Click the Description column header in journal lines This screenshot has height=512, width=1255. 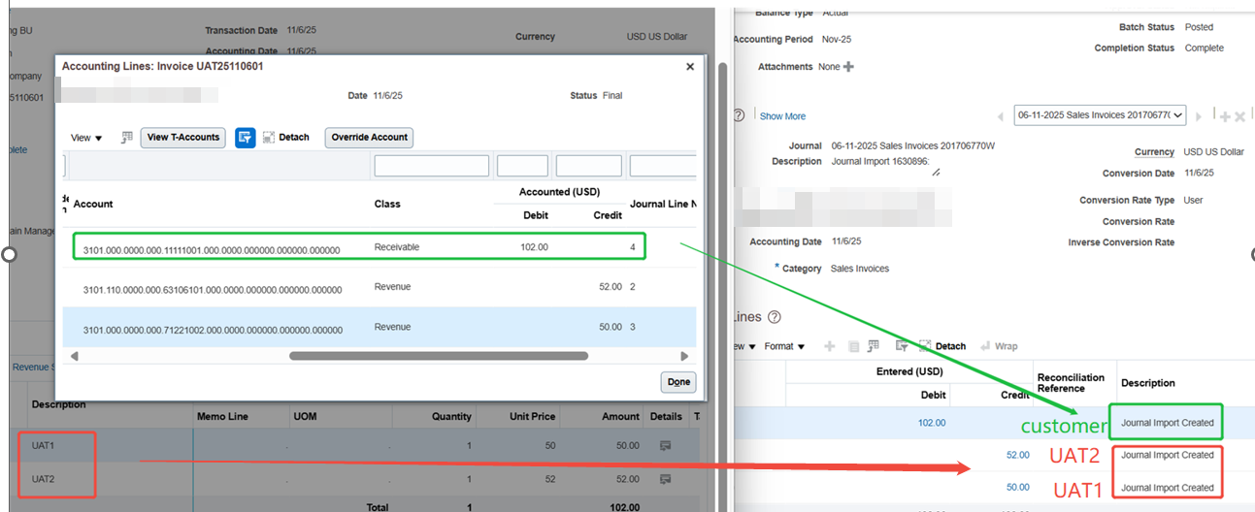1148,383
